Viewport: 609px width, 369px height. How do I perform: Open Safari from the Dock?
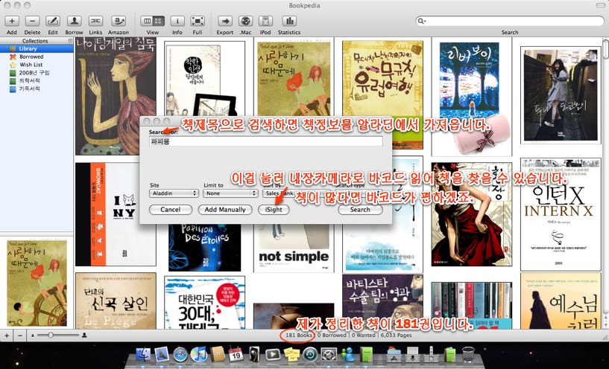(181, 354)
